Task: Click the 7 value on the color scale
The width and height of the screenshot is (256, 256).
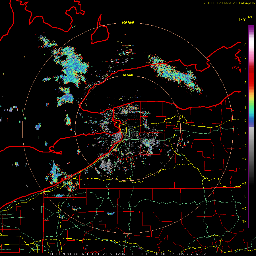Action: pyautogui.click(x=245, y=32)
